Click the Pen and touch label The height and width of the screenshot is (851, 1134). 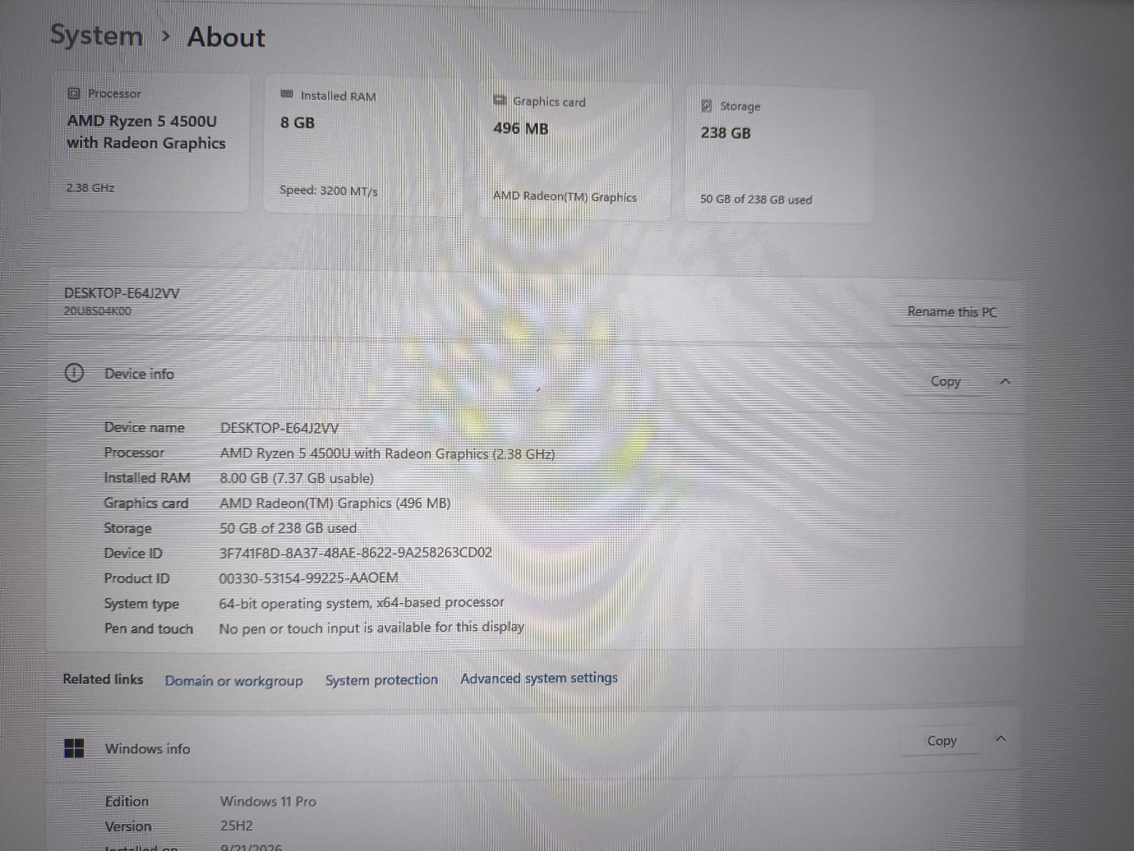[x=148, y=629]
